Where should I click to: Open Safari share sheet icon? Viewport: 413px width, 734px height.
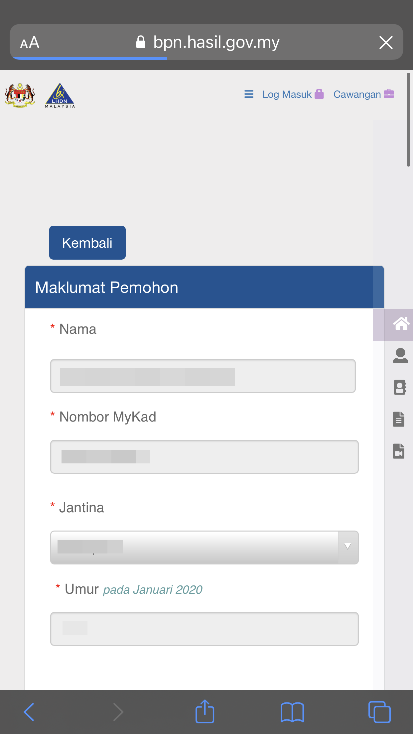pos(205,711)
